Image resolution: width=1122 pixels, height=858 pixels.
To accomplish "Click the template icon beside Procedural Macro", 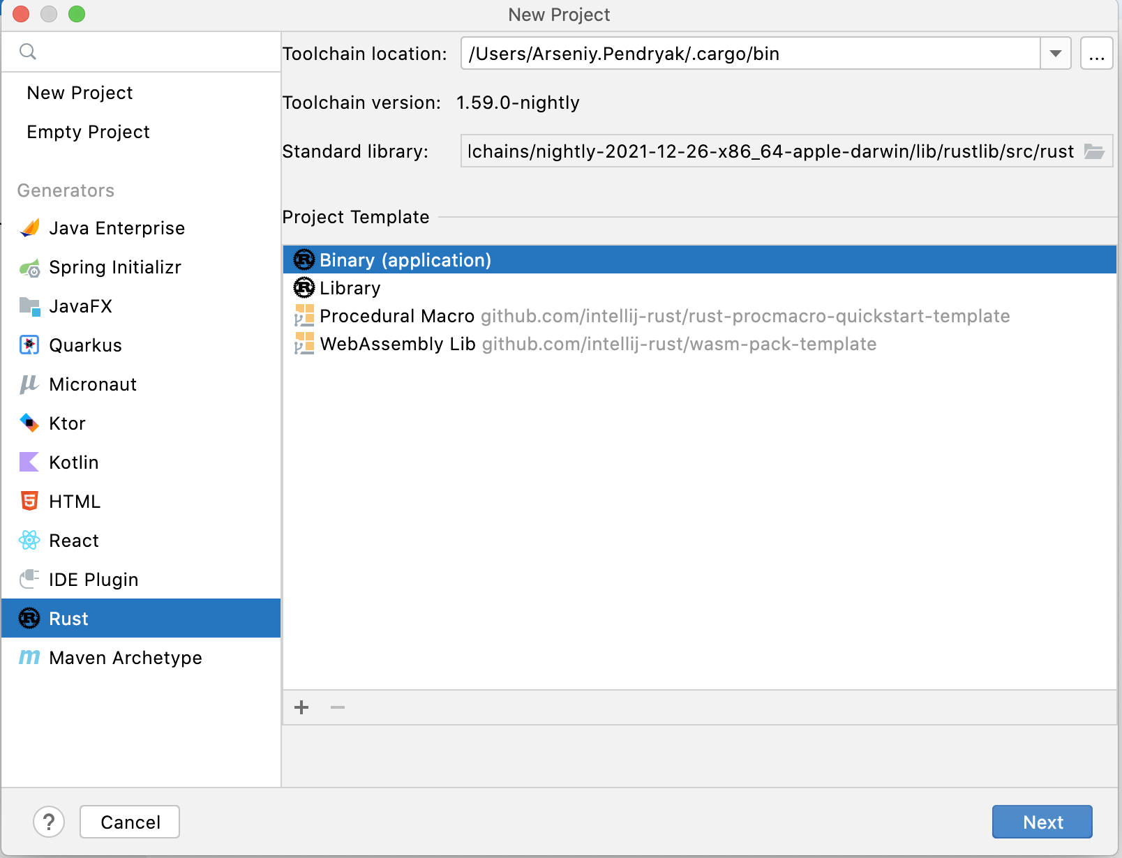I will click(x=304, y=316).
